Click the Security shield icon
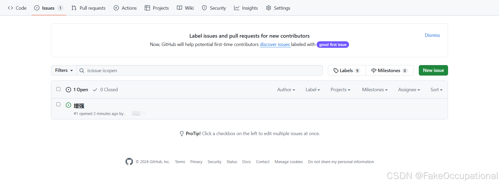 [x=204, y=8]
